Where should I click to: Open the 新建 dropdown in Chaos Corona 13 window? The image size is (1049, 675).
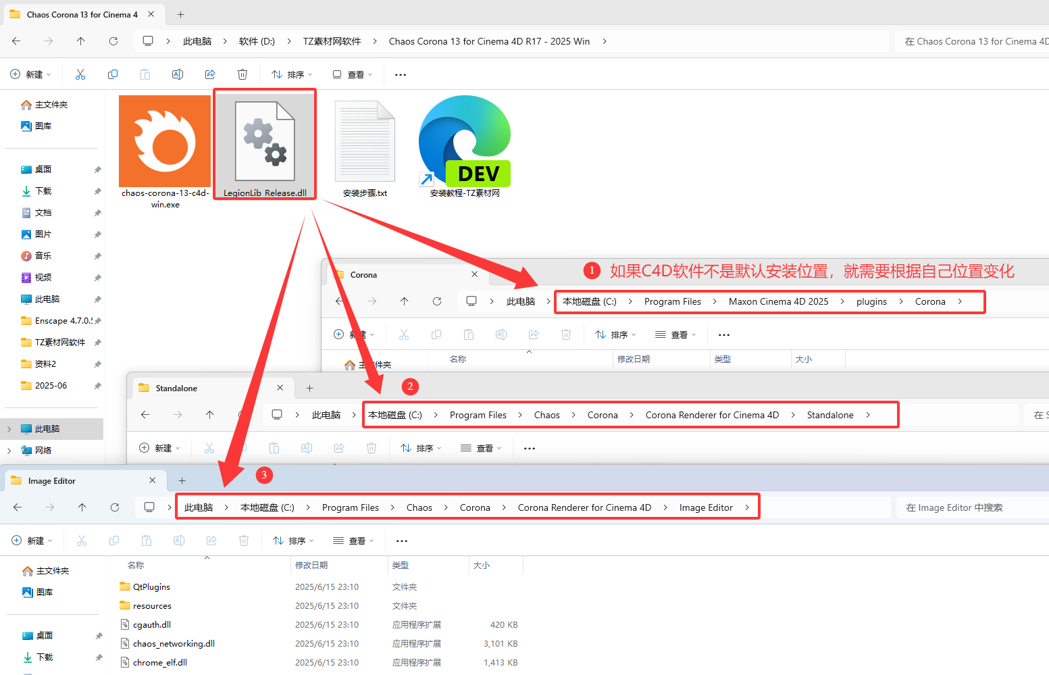coord(31,74)
